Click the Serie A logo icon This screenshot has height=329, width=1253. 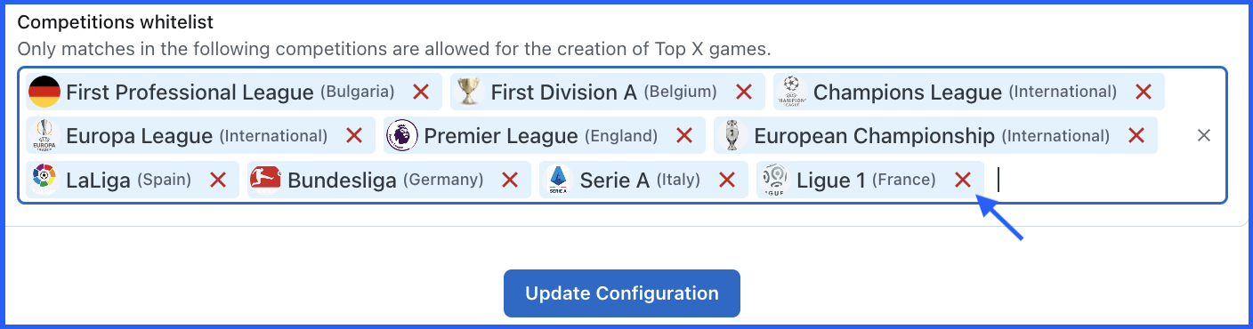coord(558,180)
